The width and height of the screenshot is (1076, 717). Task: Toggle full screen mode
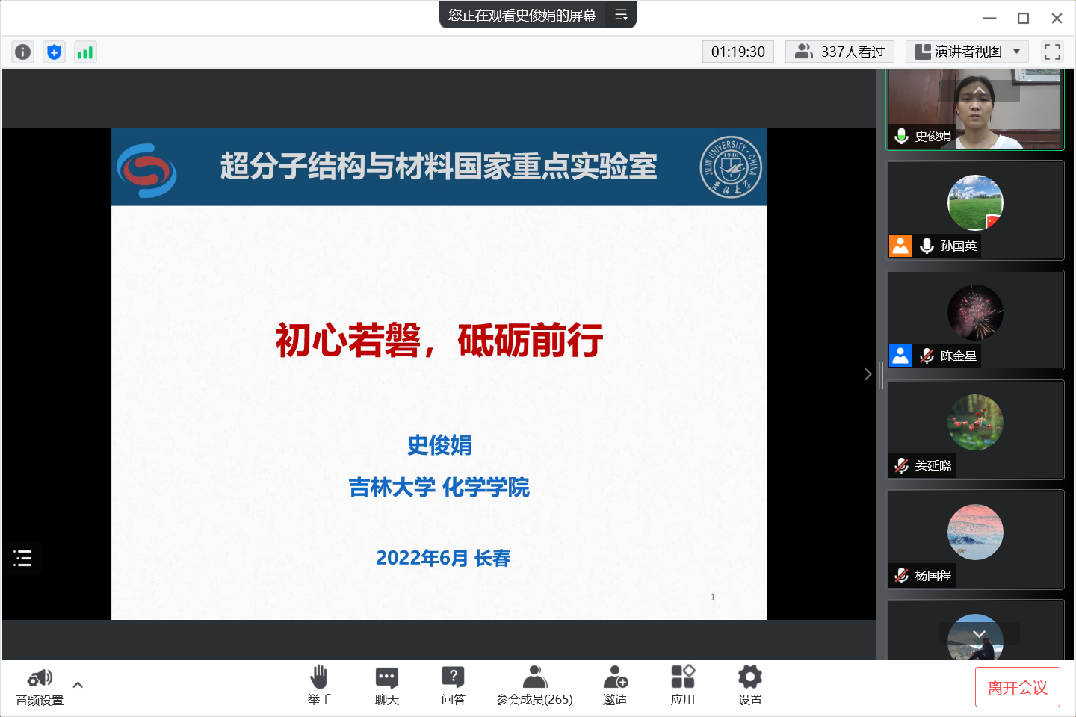[1052, 52]
